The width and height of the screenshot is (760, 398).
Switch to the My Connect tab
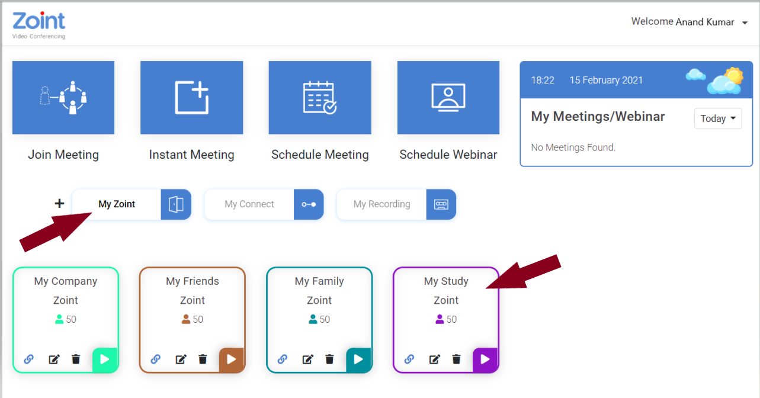point(249,204)
